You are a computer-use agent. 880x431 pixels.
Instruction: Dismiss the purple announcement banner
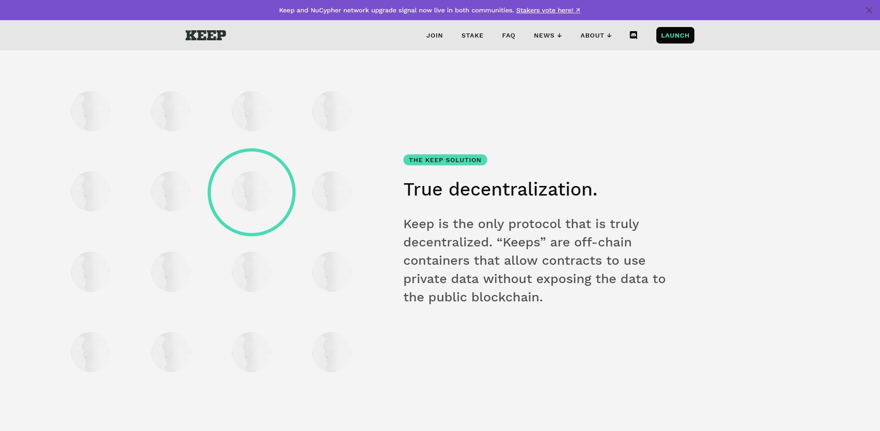coord(869,11)
